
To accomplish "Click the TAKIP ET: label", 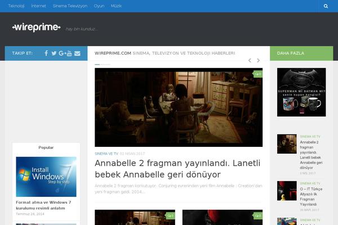I will 22,53.
